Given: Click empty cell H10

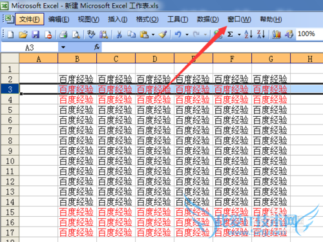Looking at the screenshot, I should point(307,161).
